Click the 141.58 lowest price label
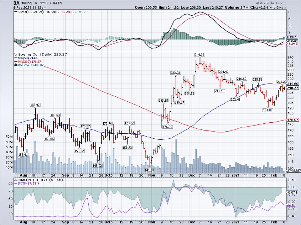This screenshot has height=225, width=301. (x=149, y=170)
